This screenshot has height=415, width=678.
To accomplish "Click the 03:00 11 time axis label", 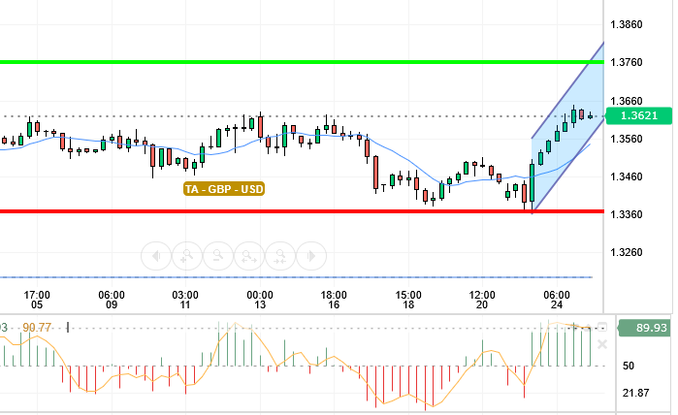I will (185, 300).
